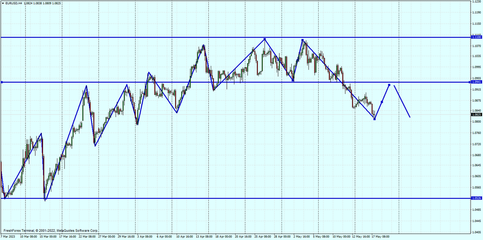
Task: Click the 1.0875 value on price scale
Action: [x=477, y=100]
